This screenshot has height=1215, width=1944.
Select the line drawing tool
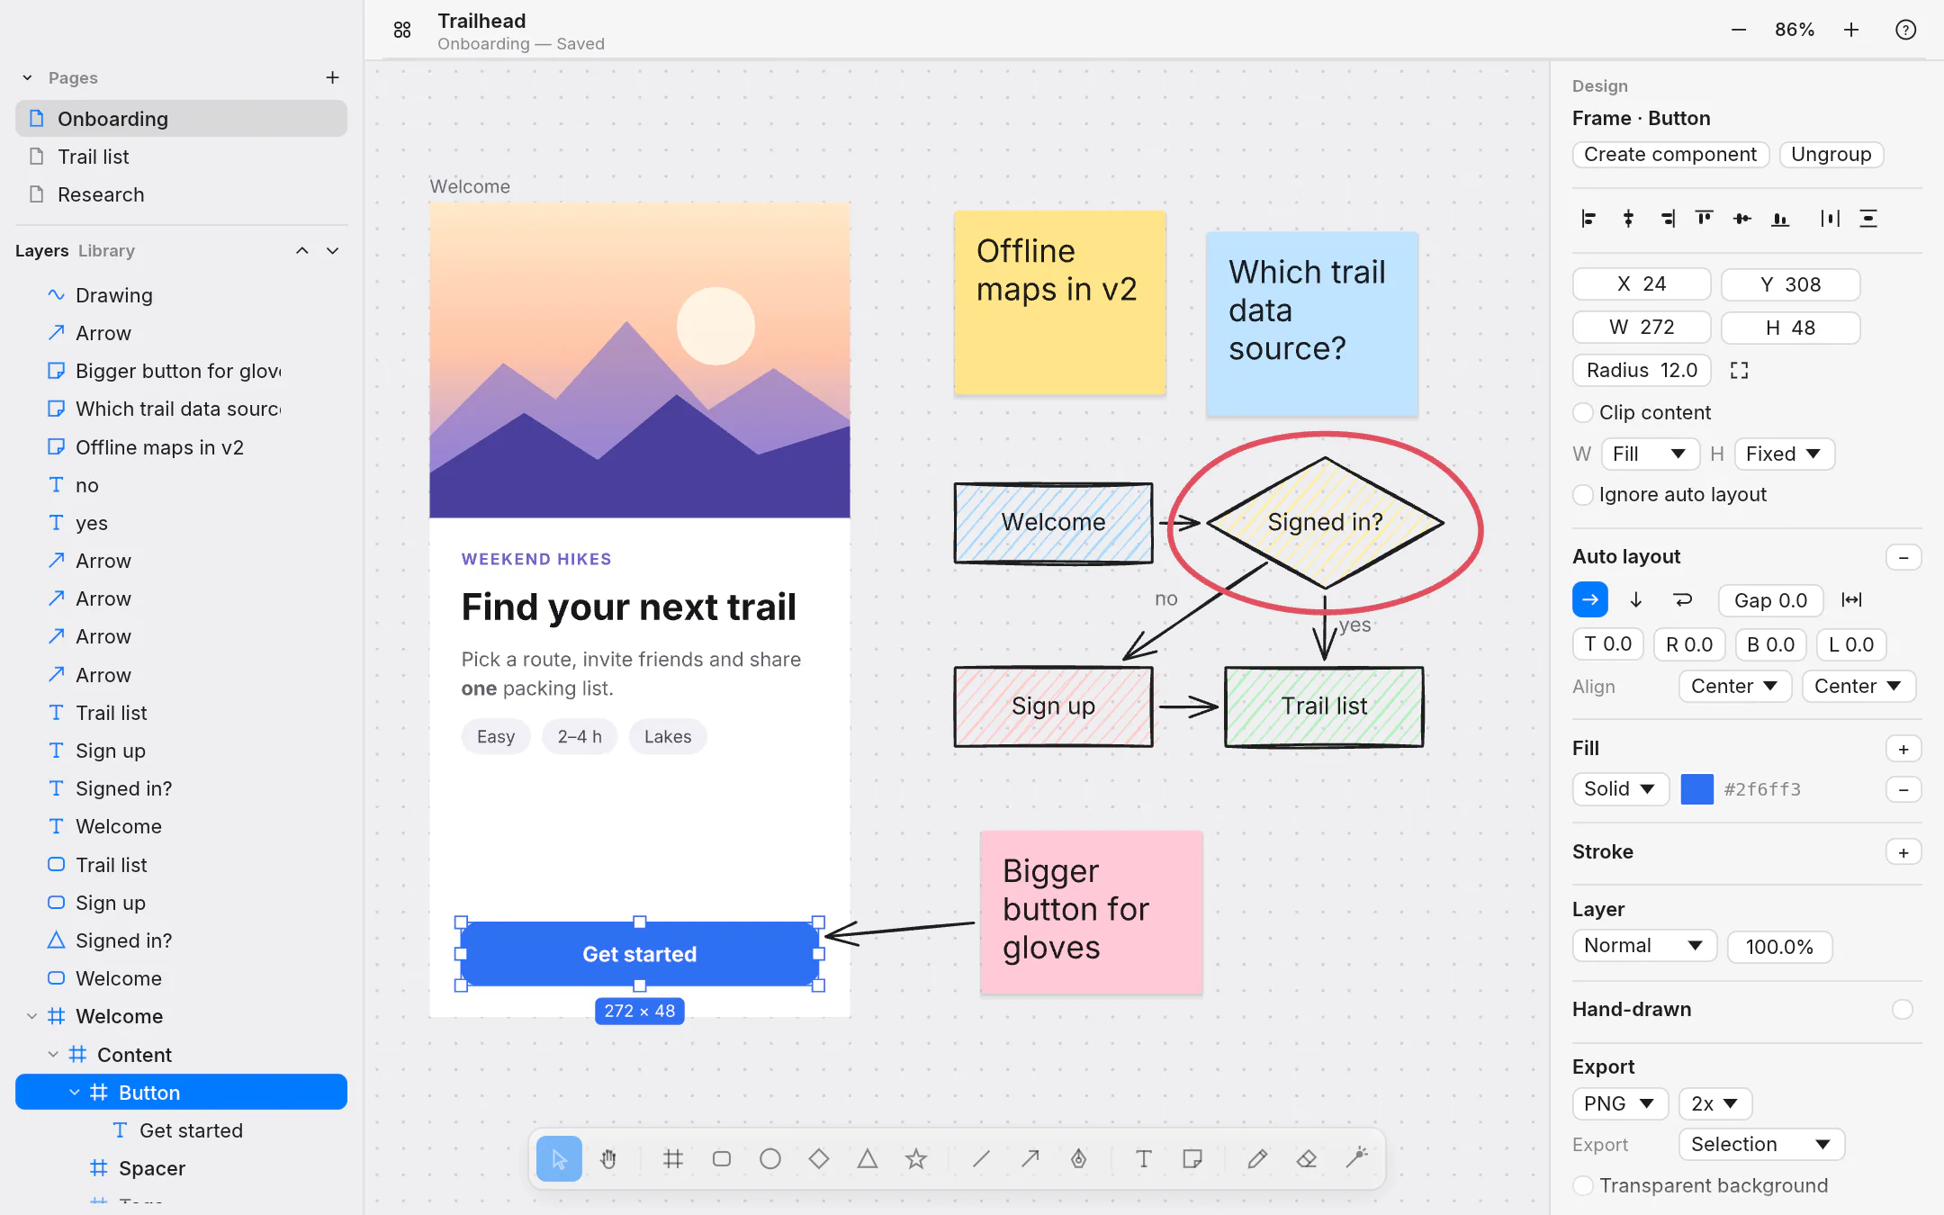(981, 1158)
